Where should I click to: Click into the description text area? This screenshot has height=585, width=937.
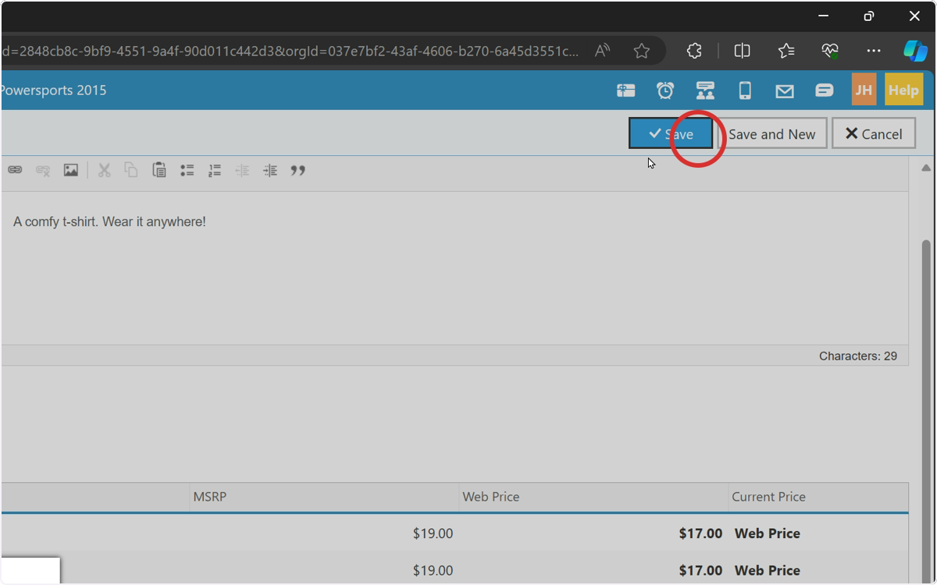454,268
